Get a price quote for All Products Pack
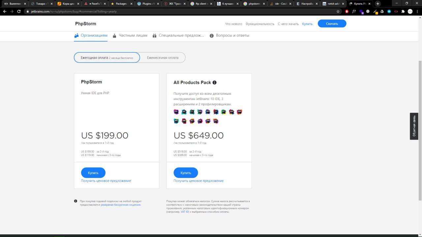 (x=198, y=181)
